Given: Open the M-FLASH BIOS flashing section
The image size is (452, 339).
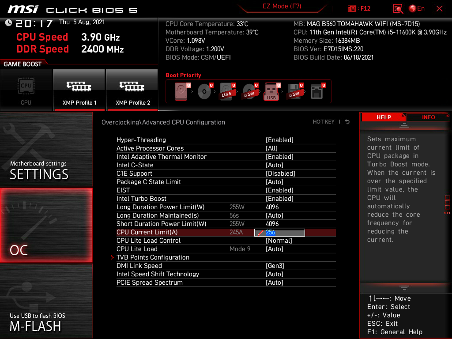Looking at the screenshot, I should click(x=46, y=301).
